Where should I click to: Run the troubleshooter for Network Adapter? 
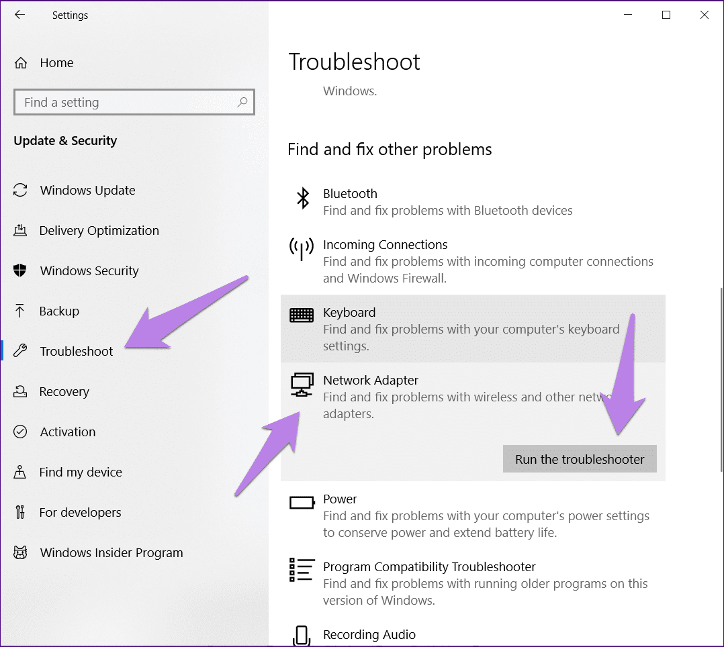pos(579,460)
